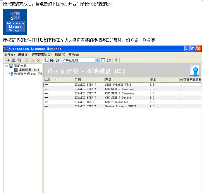Click the check license key ribbon icon
This screenshot has width=203, height=193.
[x=57, y=60]
